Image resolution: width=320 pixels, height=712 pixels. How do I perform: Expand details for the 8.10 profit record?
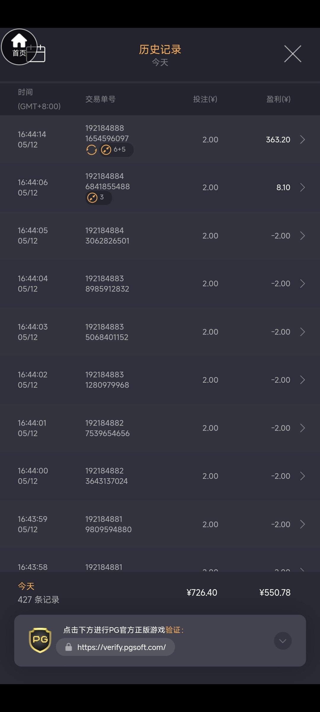(302, 187)
